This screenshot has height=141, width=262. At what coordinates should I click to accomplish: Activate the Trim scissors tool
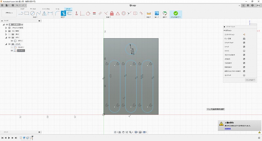pos(64,13)
